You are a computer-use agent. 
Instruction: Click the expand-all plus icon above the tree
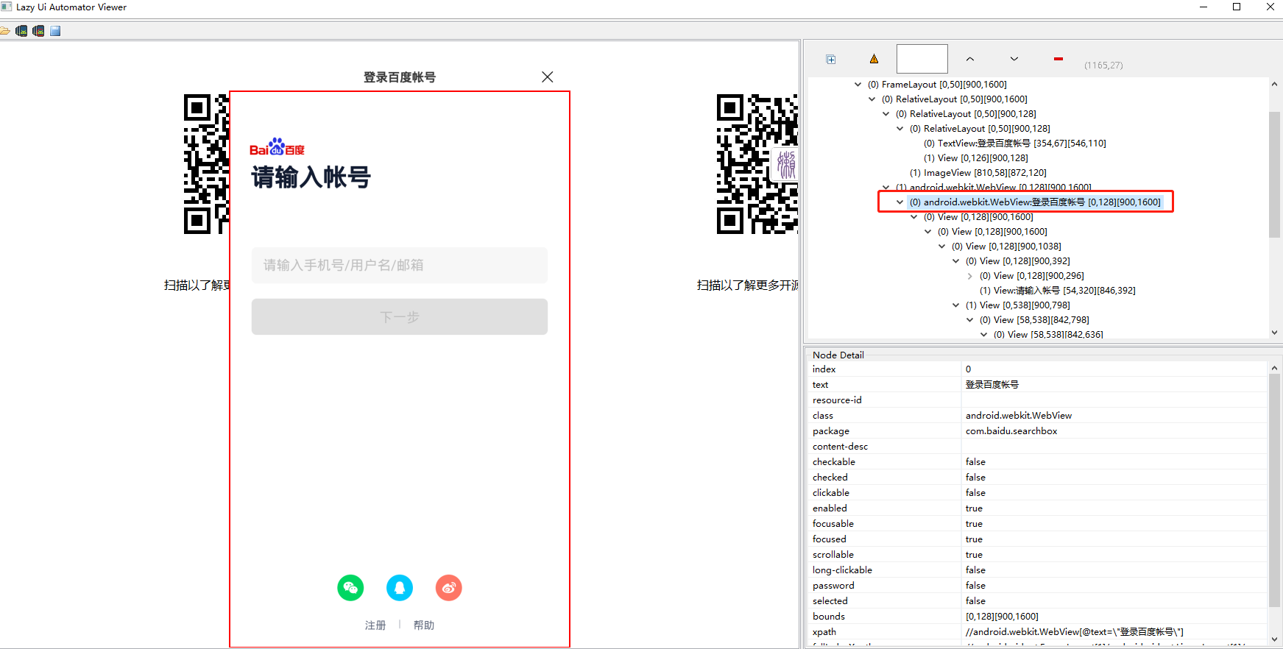(831, 60)
